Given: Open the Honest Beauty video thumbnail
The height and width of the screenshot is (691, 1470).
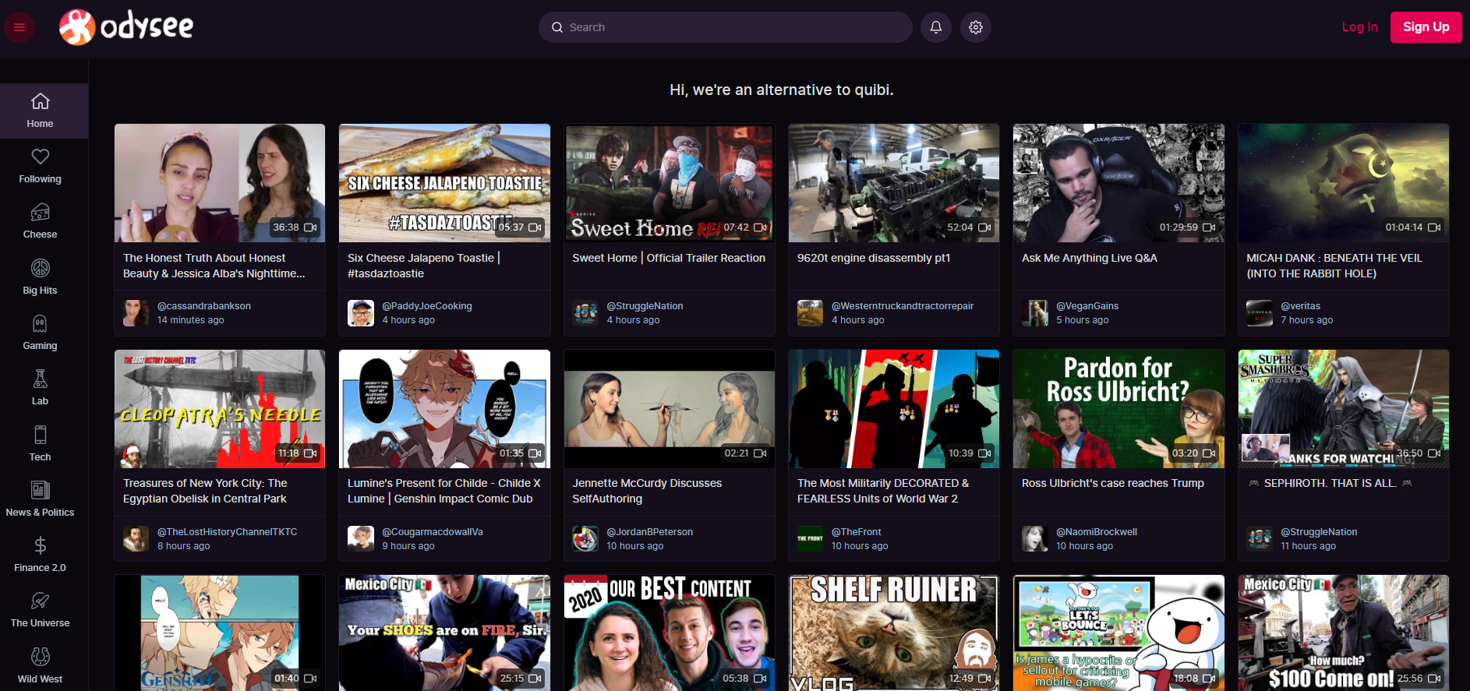Looking at the screenshot, I should (x=220, y=183).
